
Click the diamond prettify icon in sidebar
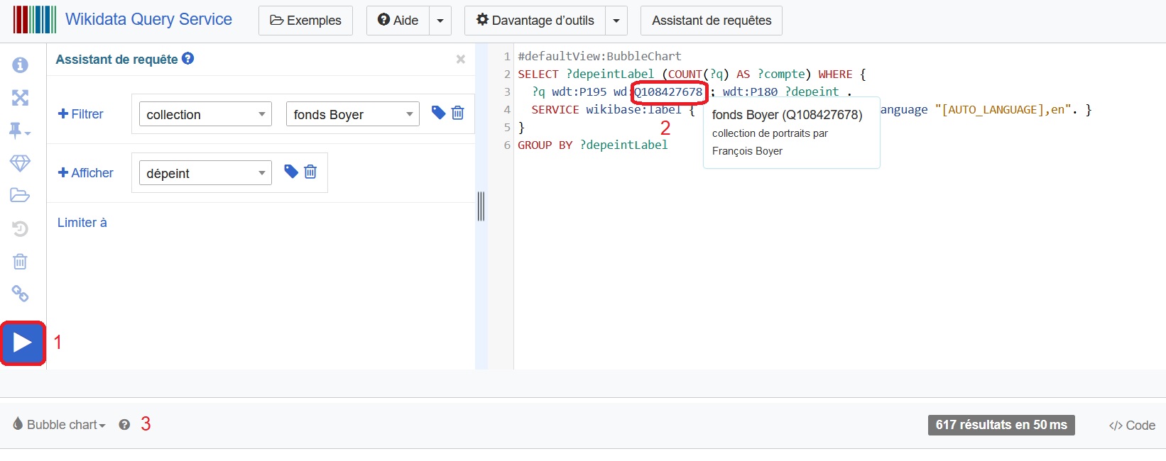pos(20,163)
